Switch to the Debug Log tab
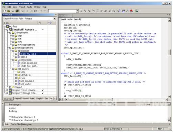 [27, 124]
